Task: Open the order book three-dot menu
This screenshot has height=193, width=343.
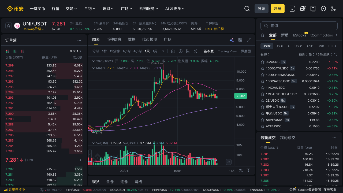Action: 79,40
